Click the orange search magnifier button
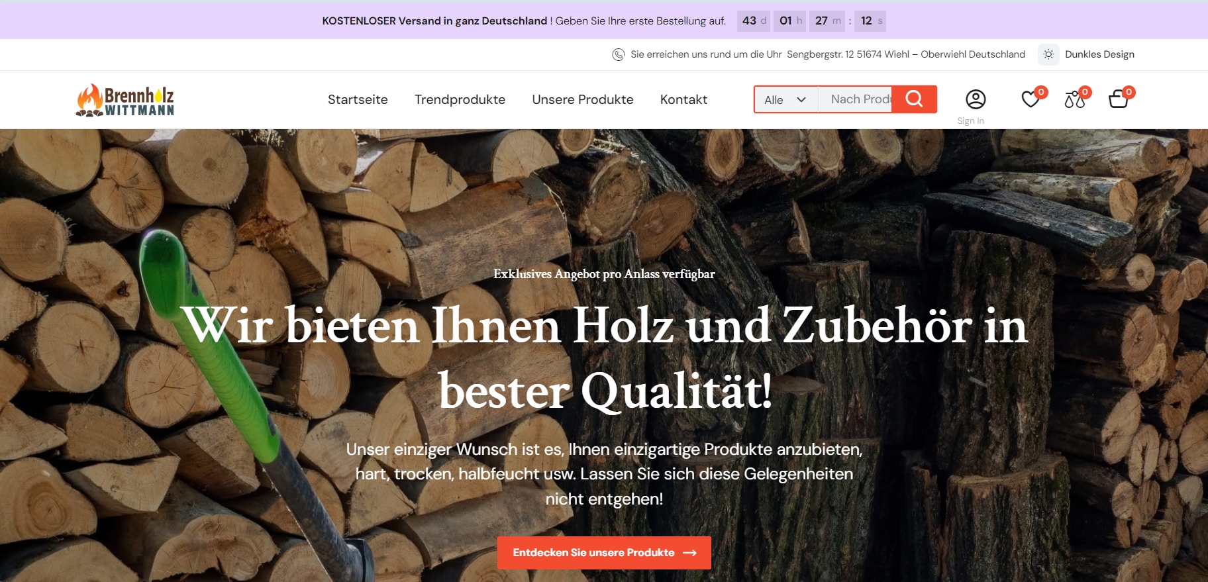Screen dimensions: 1208x582 914,99
